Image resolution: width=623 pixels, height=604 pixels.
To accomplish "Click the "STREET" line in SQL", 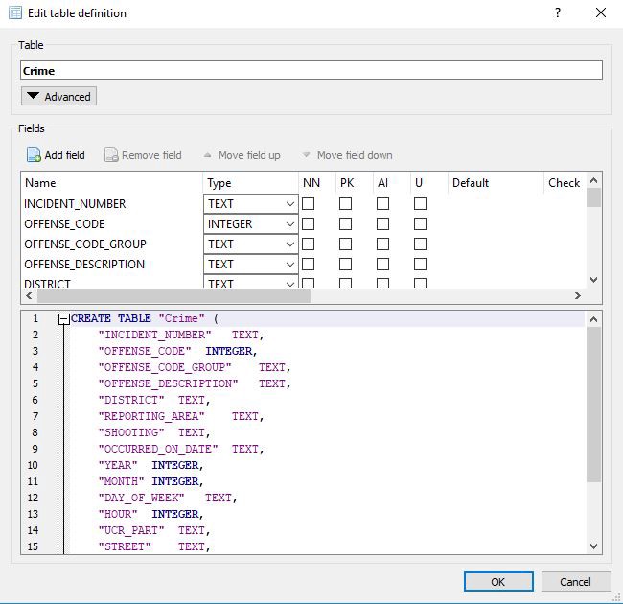I will pyautogui.click(x=154, y=546).
